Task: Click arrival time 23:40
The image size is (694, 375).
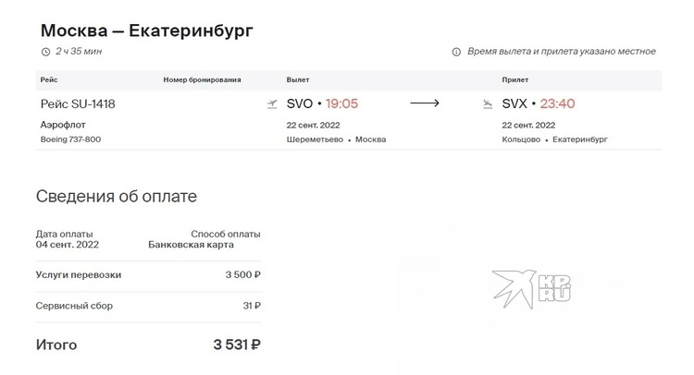Action: (x=557, y=103)
